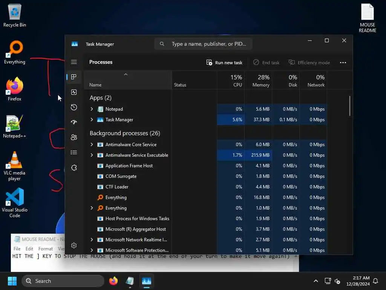This screenshot has width=386, height=290.
Task: Click the process list vertical scrollbar
Action: 349,106
